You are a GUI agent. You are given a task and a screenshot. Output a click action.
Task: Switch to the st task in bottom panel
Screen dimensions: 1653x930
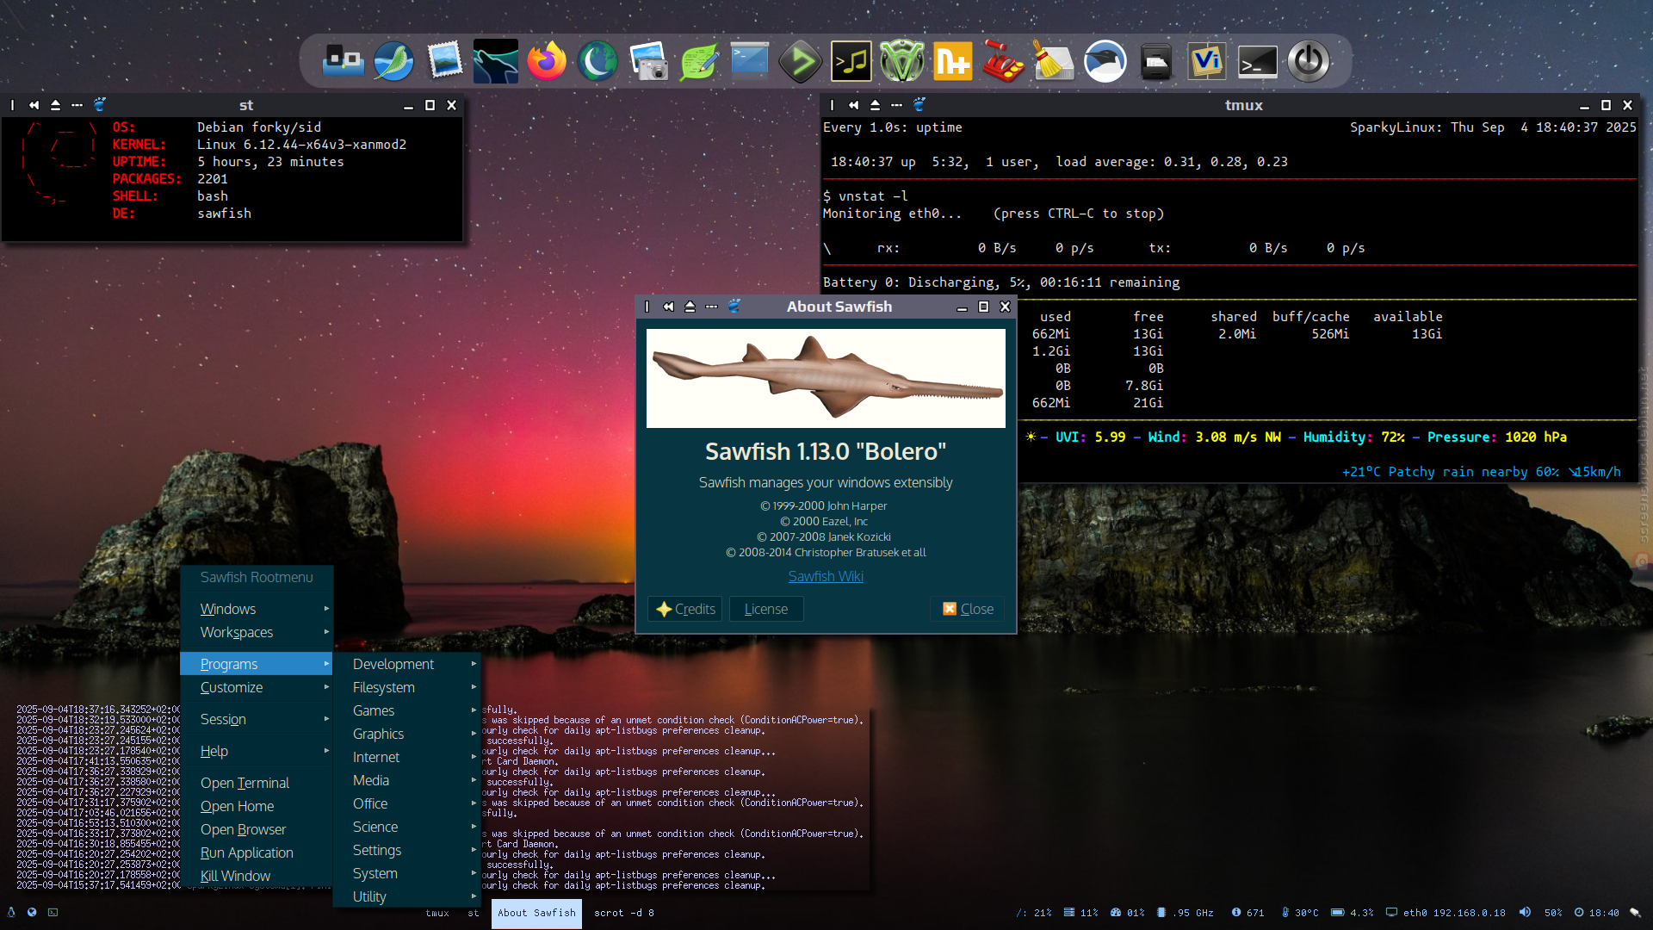[474, 913]
